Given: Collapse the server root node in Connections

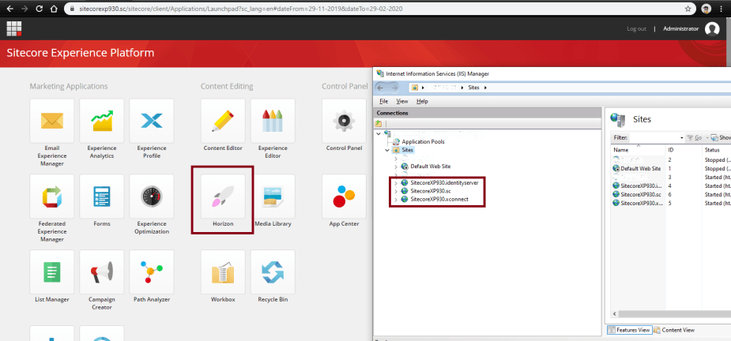Looking at the screenshot, I should coord(379,133).
